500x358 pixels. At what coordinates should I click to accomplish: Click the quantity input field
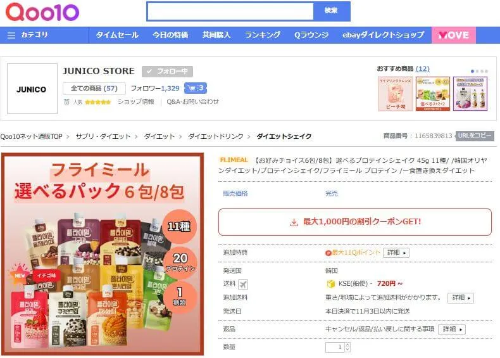click(x=335, y=347)
